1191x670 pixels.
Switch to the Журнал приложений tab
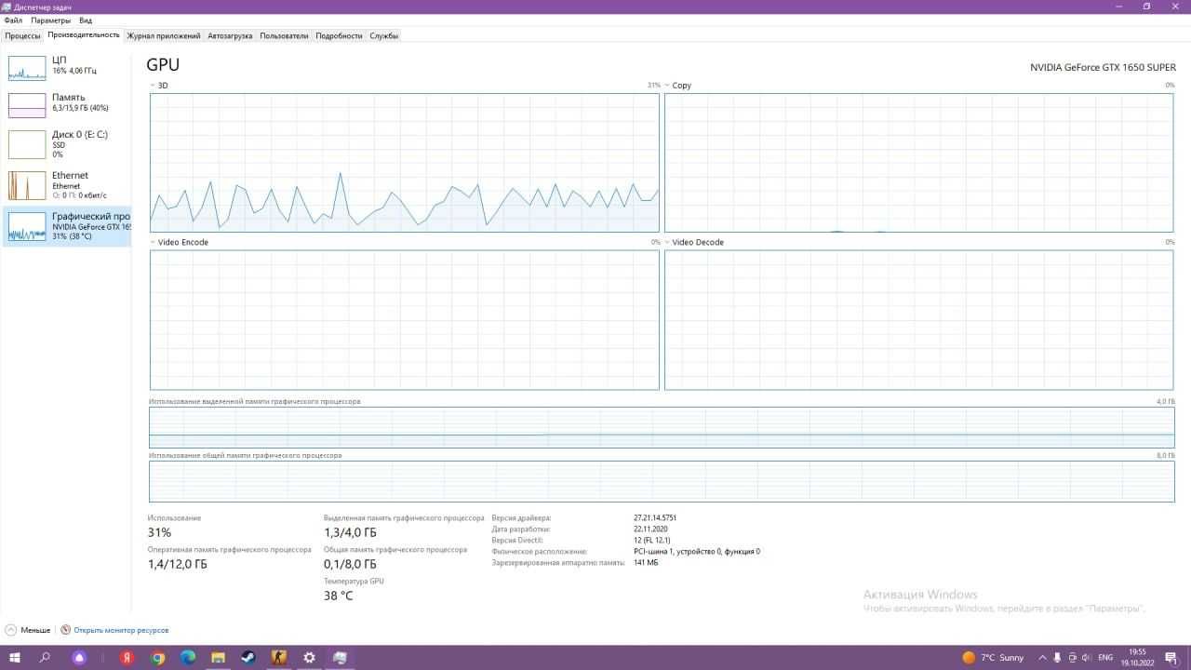164,35
